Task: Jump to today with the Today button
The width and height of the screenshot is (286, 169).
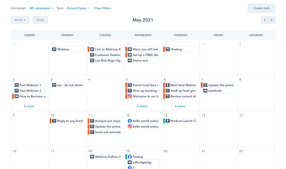Action: (40, 20)
